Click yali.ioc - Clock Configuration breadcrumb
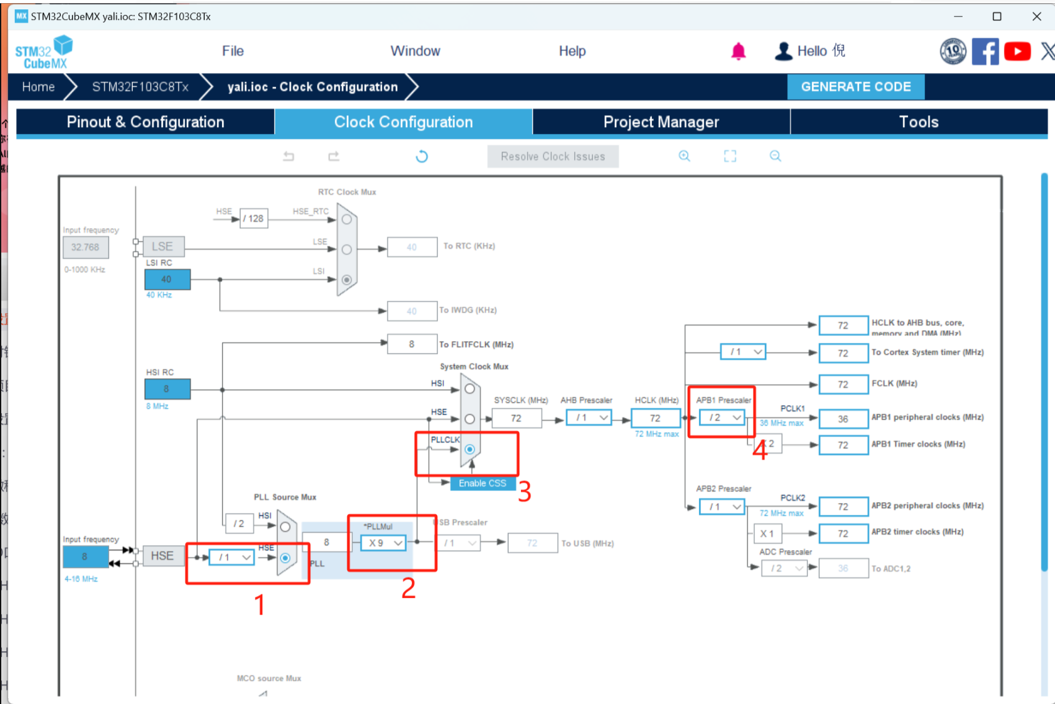 (x=313, y=87)
